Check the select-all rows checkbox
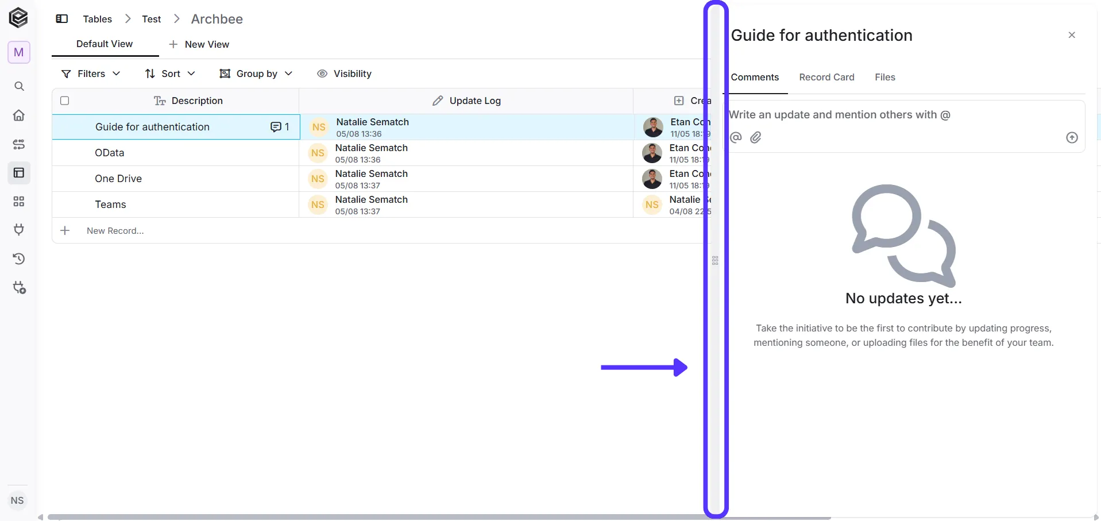This screenshot has width=1101, height=521. [x=65, y=101]
